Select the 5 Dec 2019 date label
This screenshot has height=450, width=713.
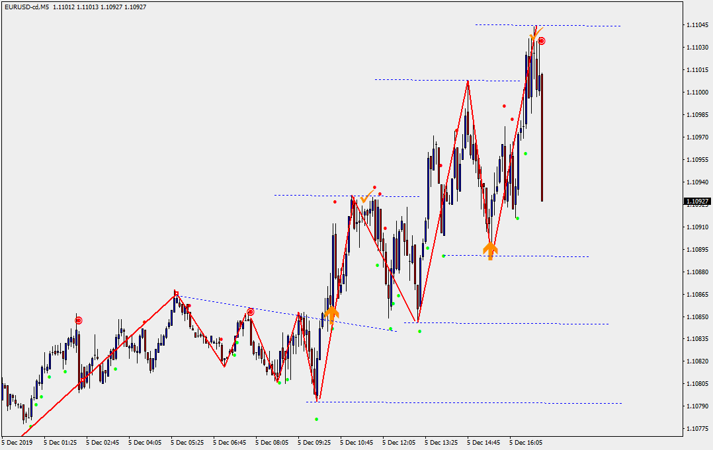click(17, 442)
